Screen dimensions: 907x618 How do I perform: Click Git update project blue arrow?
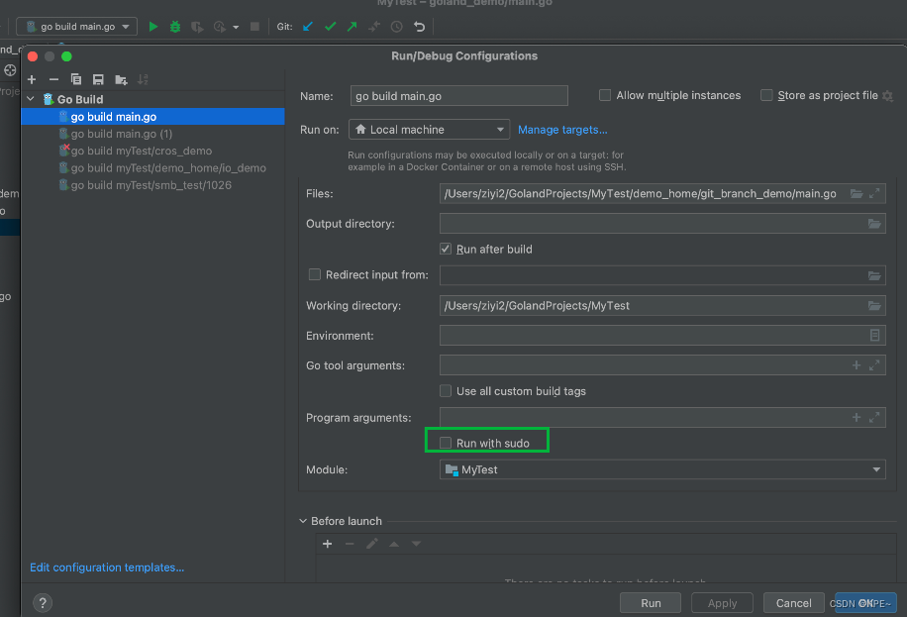coord(308,27)
